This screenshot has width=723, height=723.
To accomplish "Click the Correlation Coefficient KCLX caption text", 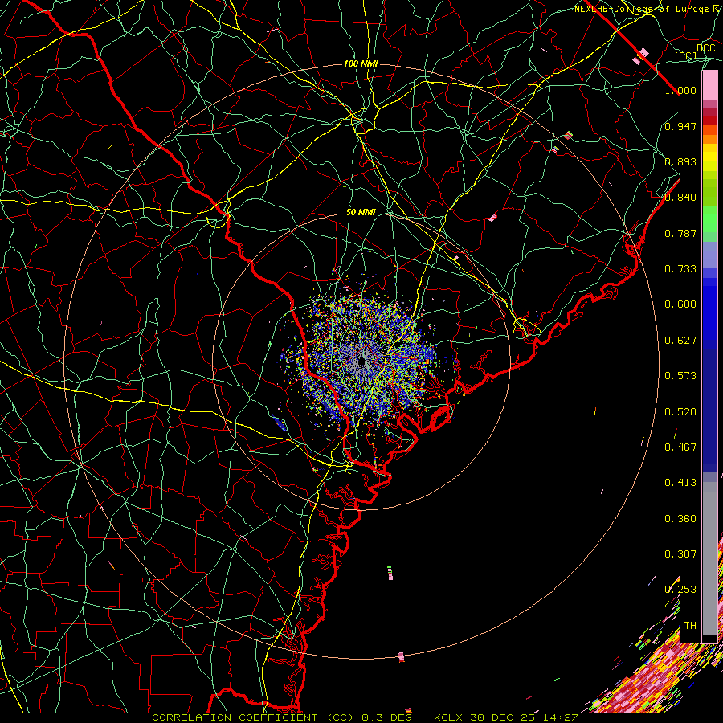I will pyautogui.click(x=365, y=717).
